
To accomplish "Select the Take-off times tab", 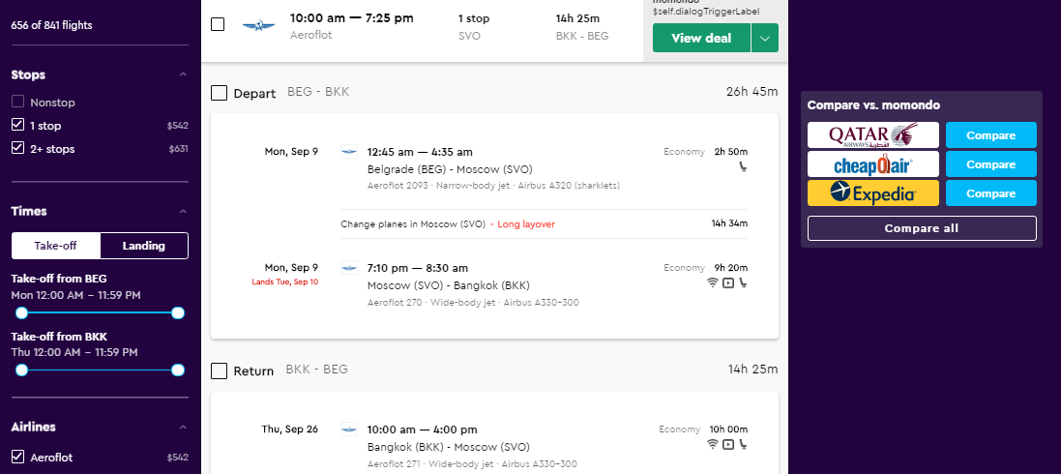I will point(55,246).
